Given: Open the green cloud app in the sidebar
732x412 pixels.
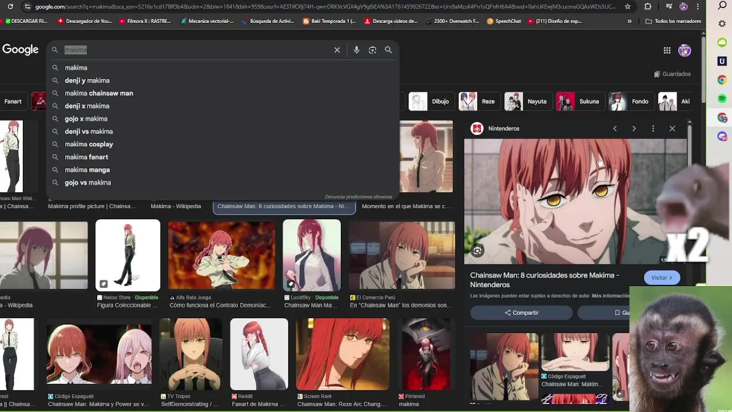Looking at the screenshot, I should pyautogui.click(x=722, y=42).
